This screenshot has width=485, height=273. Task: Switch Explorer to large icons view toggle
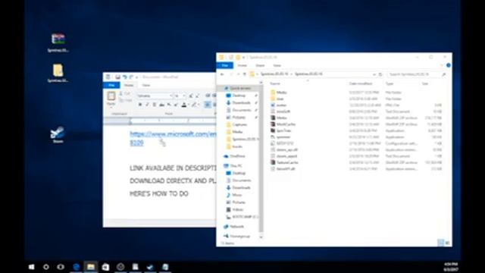tap(447, 243)
